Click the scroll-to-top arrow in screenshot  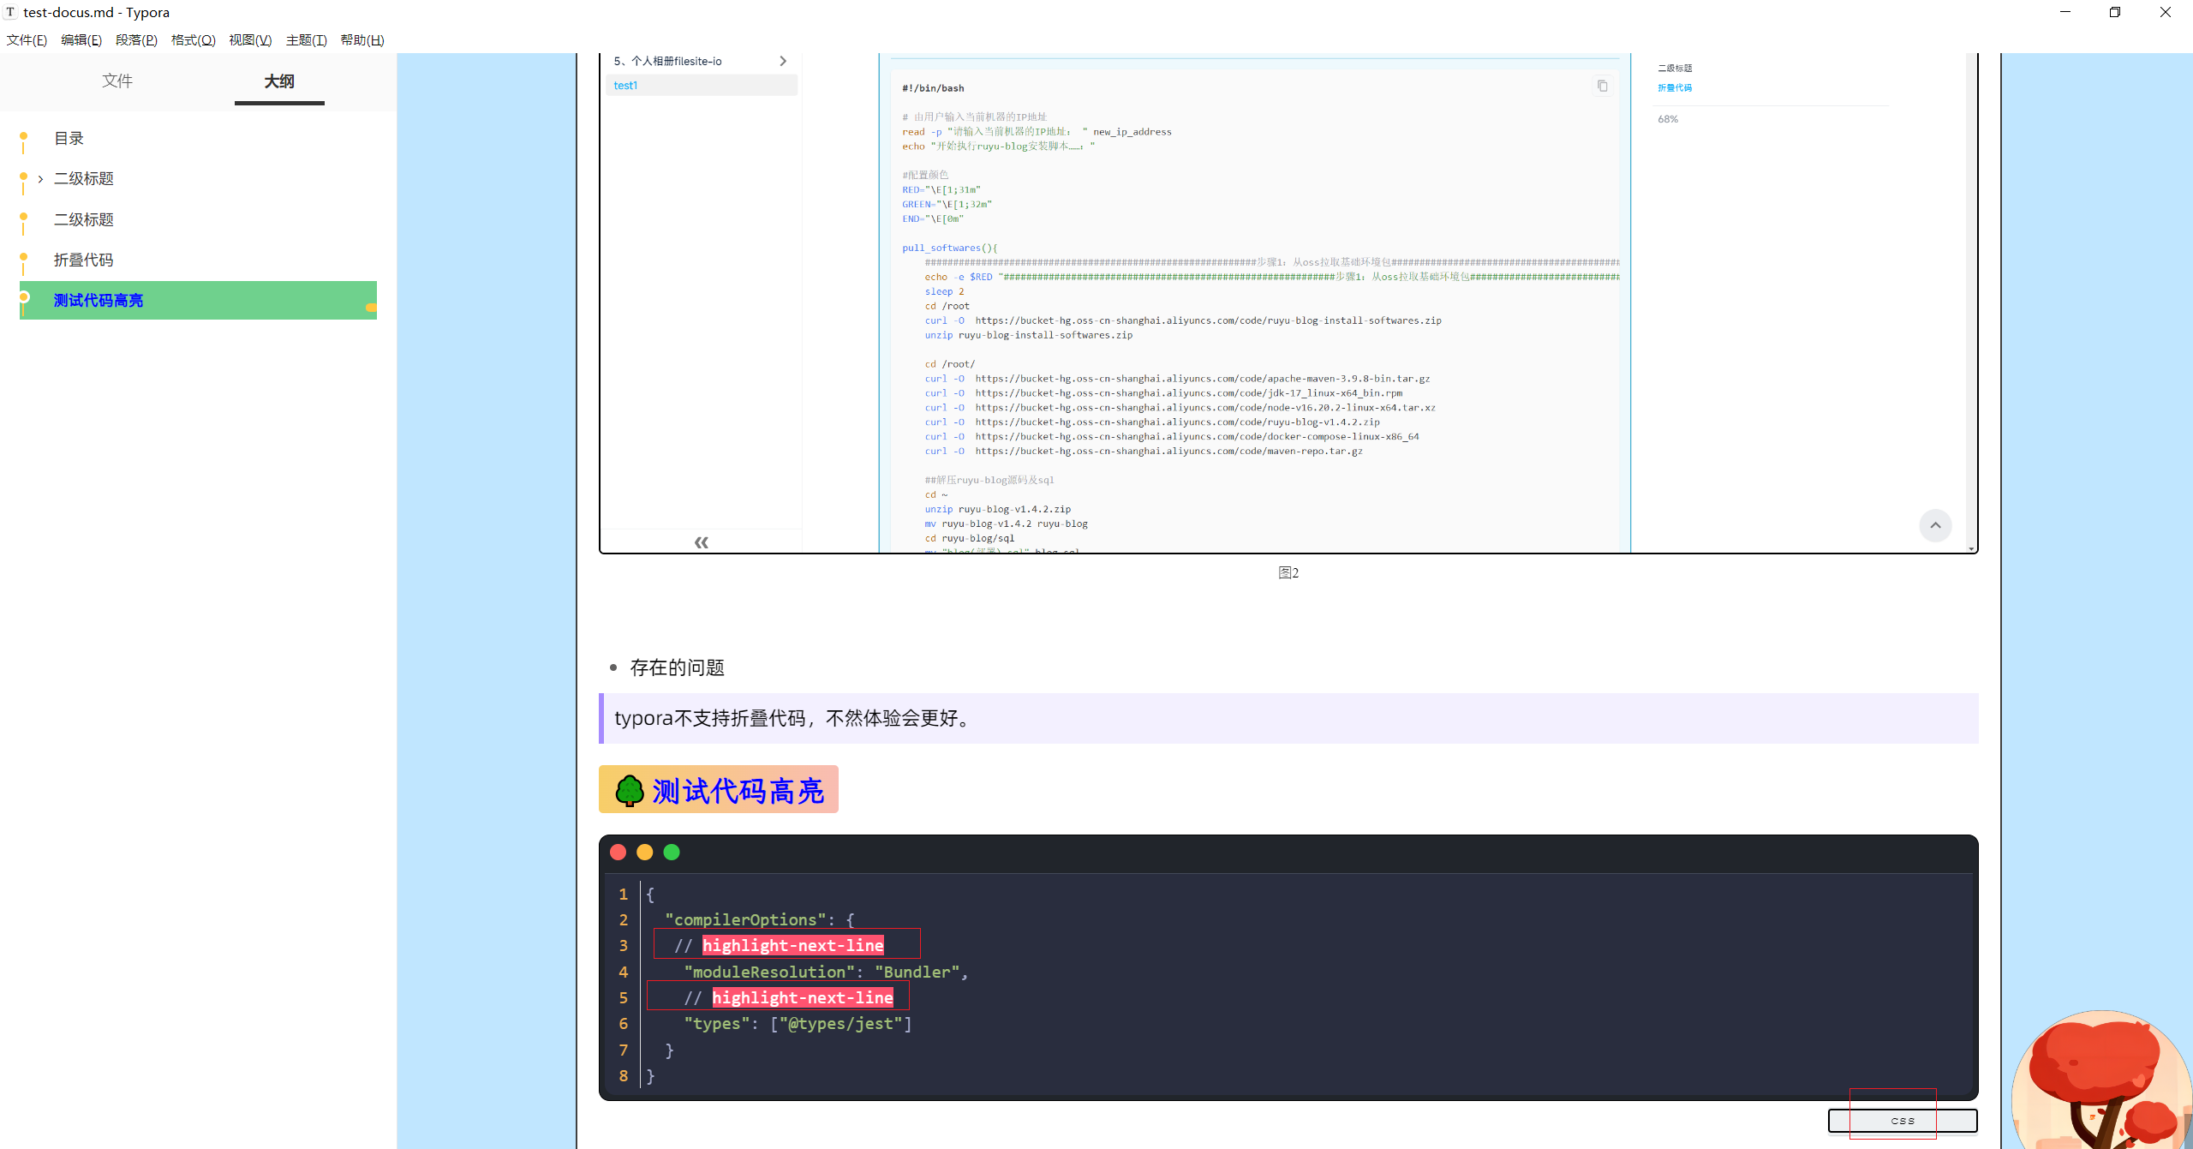coord(1935,525)
